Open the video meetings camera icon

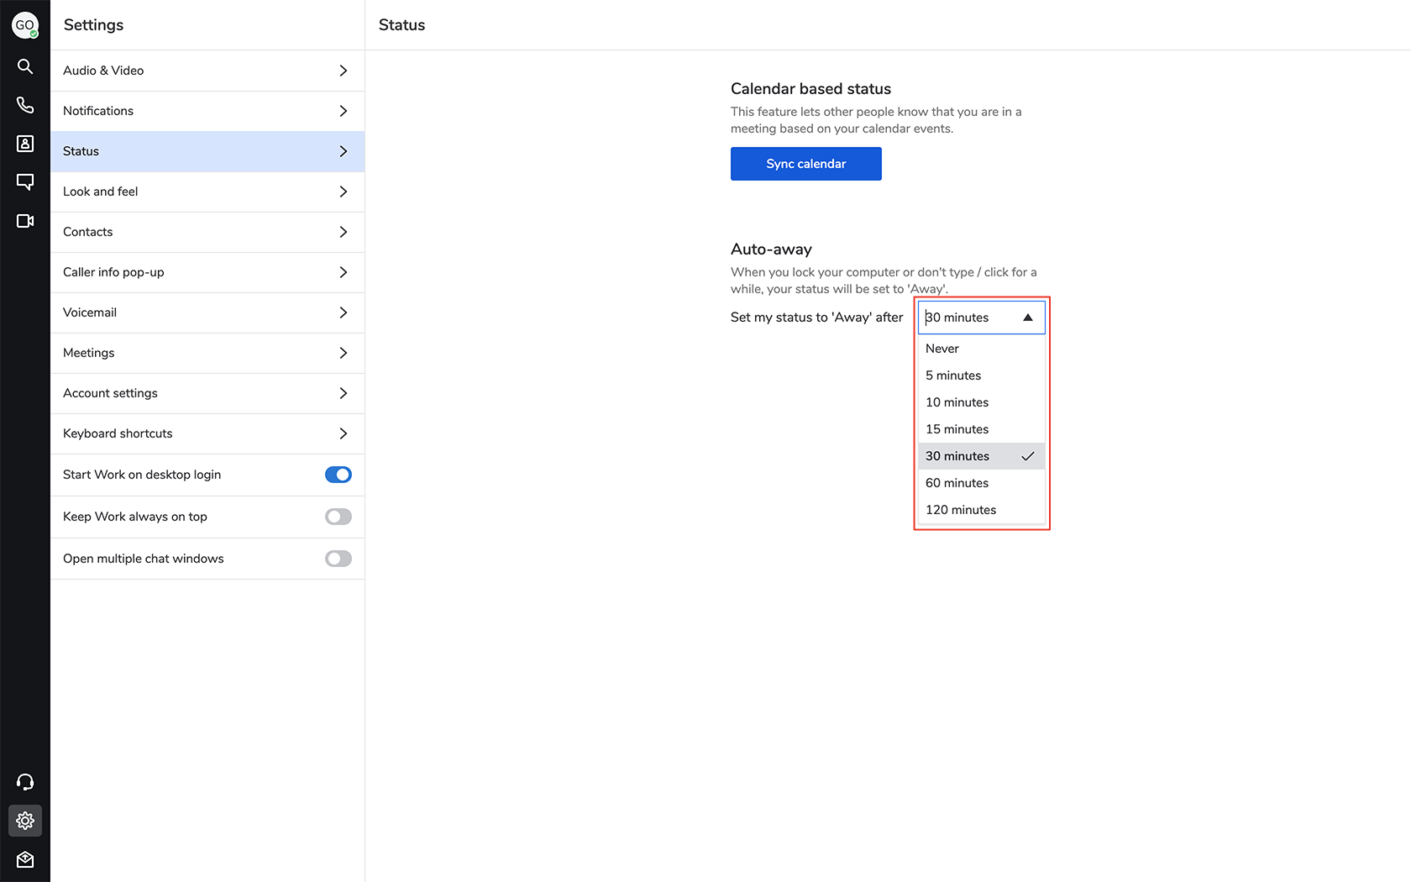point(25,221)
